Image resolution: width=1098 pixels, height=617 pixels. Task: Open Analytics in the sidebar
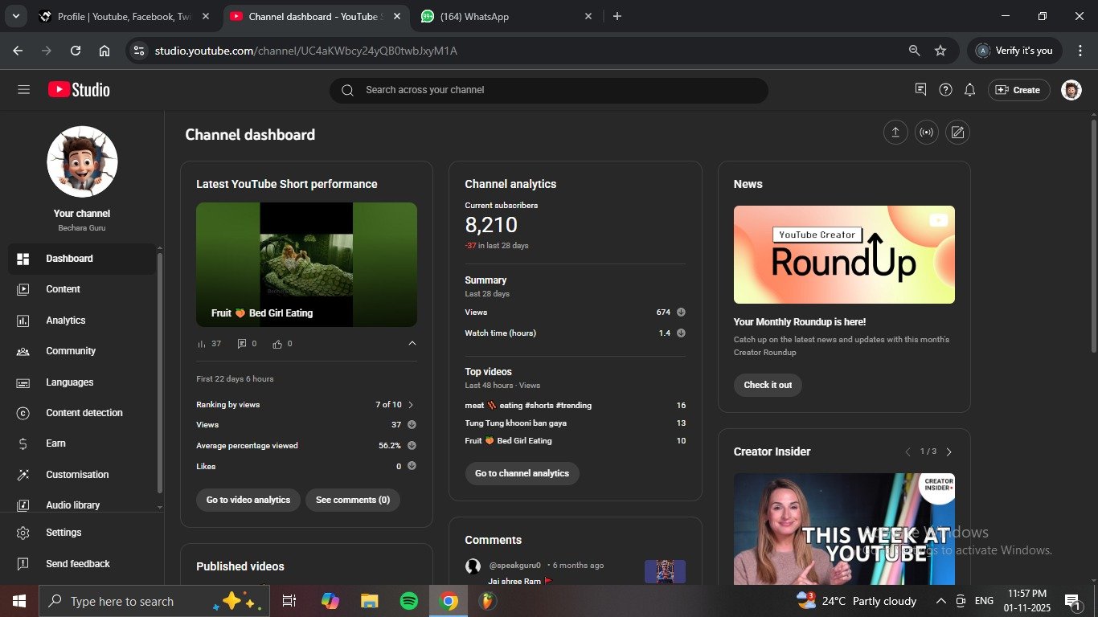[65, 321]
